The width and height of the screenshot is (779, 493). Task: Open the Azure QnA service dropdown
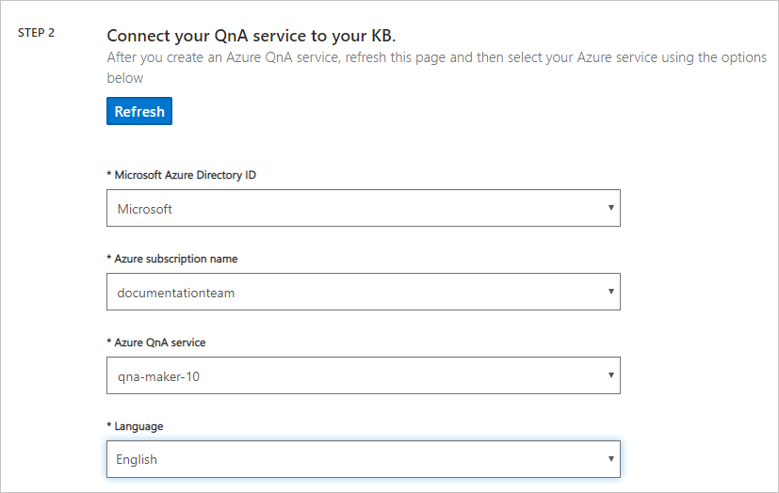click(x=363, y=376)
